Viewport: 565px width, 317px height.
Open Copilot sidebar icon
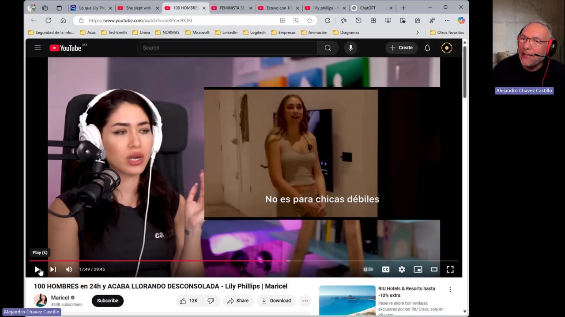tap(461, 20)
